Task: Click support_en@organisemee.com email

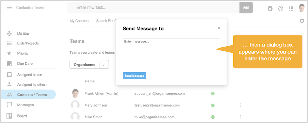Action: [160, 94]
